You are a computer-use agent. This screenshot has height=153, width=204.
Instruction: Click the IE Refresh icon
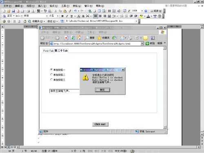[x=73, y=38]
